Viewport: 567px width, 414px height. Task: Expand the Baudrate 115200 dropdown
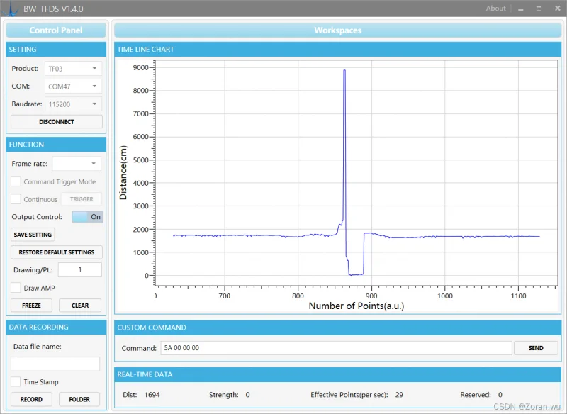(74, 104)
